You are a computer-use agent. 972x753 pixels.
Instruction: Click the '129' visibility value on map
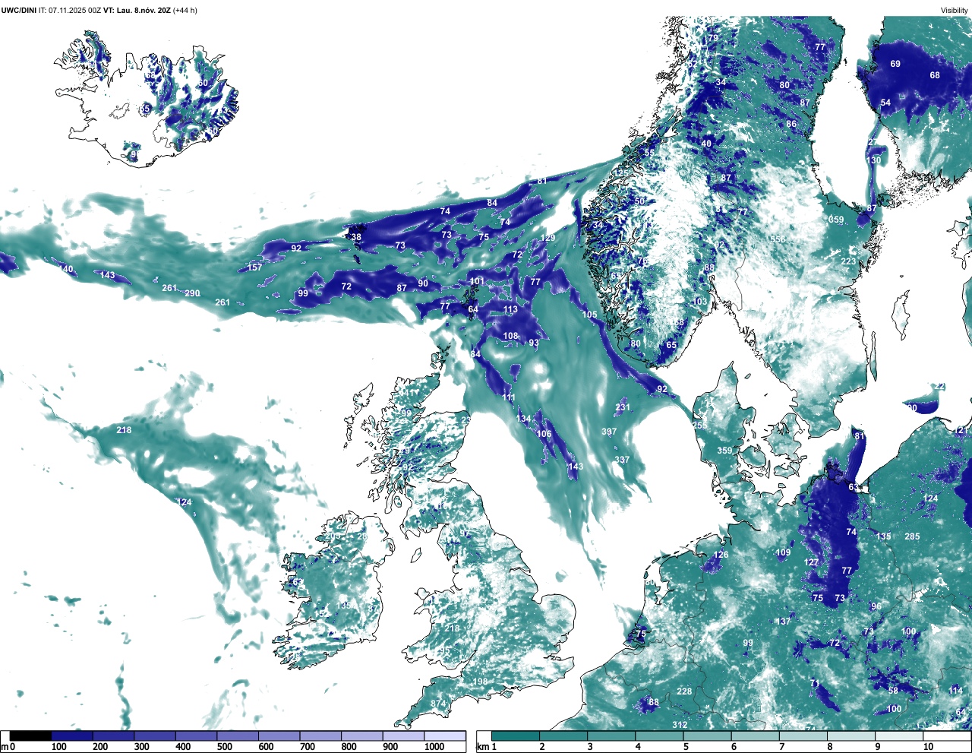(x=548, y=238)
